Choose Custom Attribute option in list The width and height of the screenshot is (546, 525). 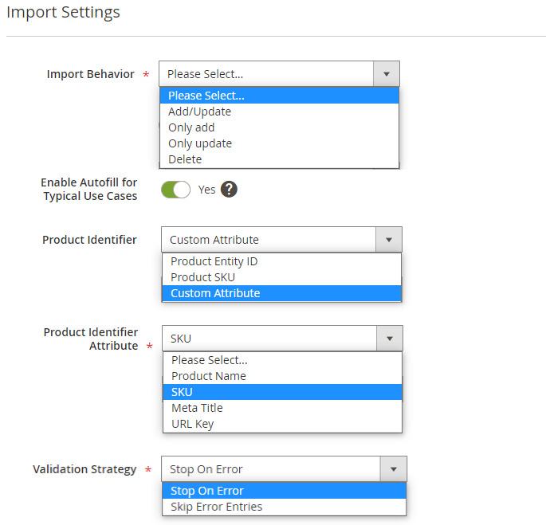[281, 293]
